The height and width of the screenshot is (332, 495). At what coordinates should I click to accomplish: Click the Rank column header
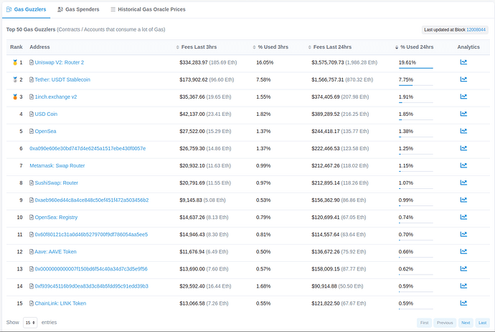tap(16, 47)
